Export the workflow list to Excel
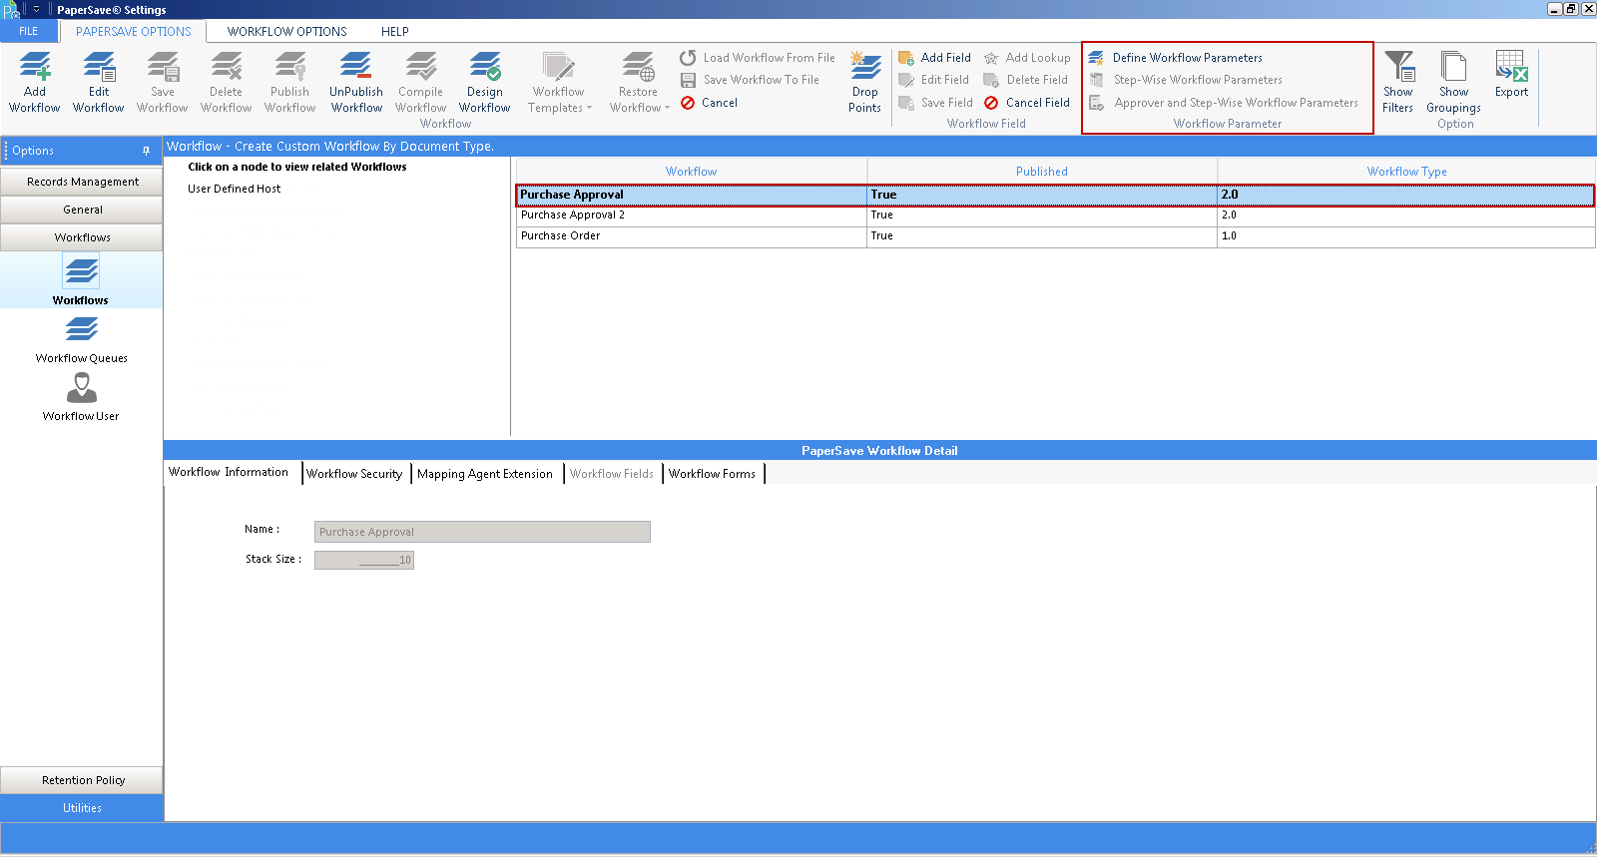Screen dimensions: 1597x857 tap(1511, 75)
